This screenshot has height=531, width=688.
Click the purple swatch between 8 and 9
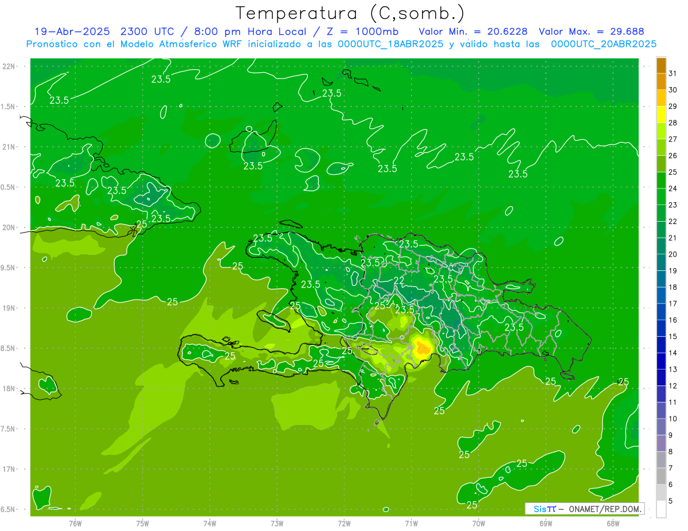click(x=661, y=443)
